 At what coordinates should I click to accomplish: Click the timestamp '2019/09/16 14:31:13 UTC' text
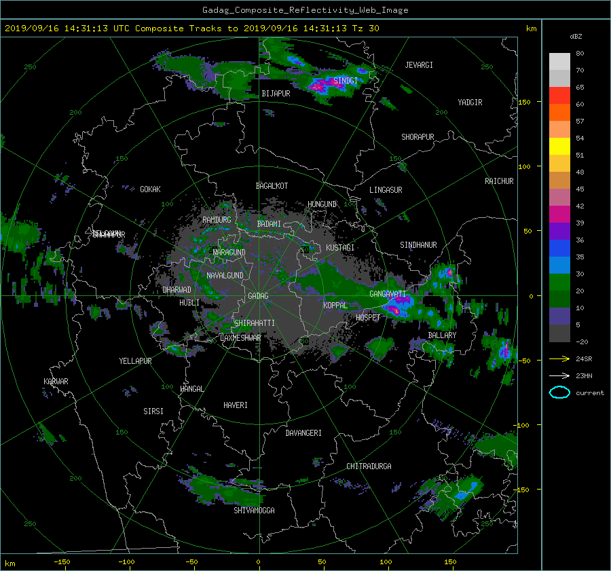point(67,29)
